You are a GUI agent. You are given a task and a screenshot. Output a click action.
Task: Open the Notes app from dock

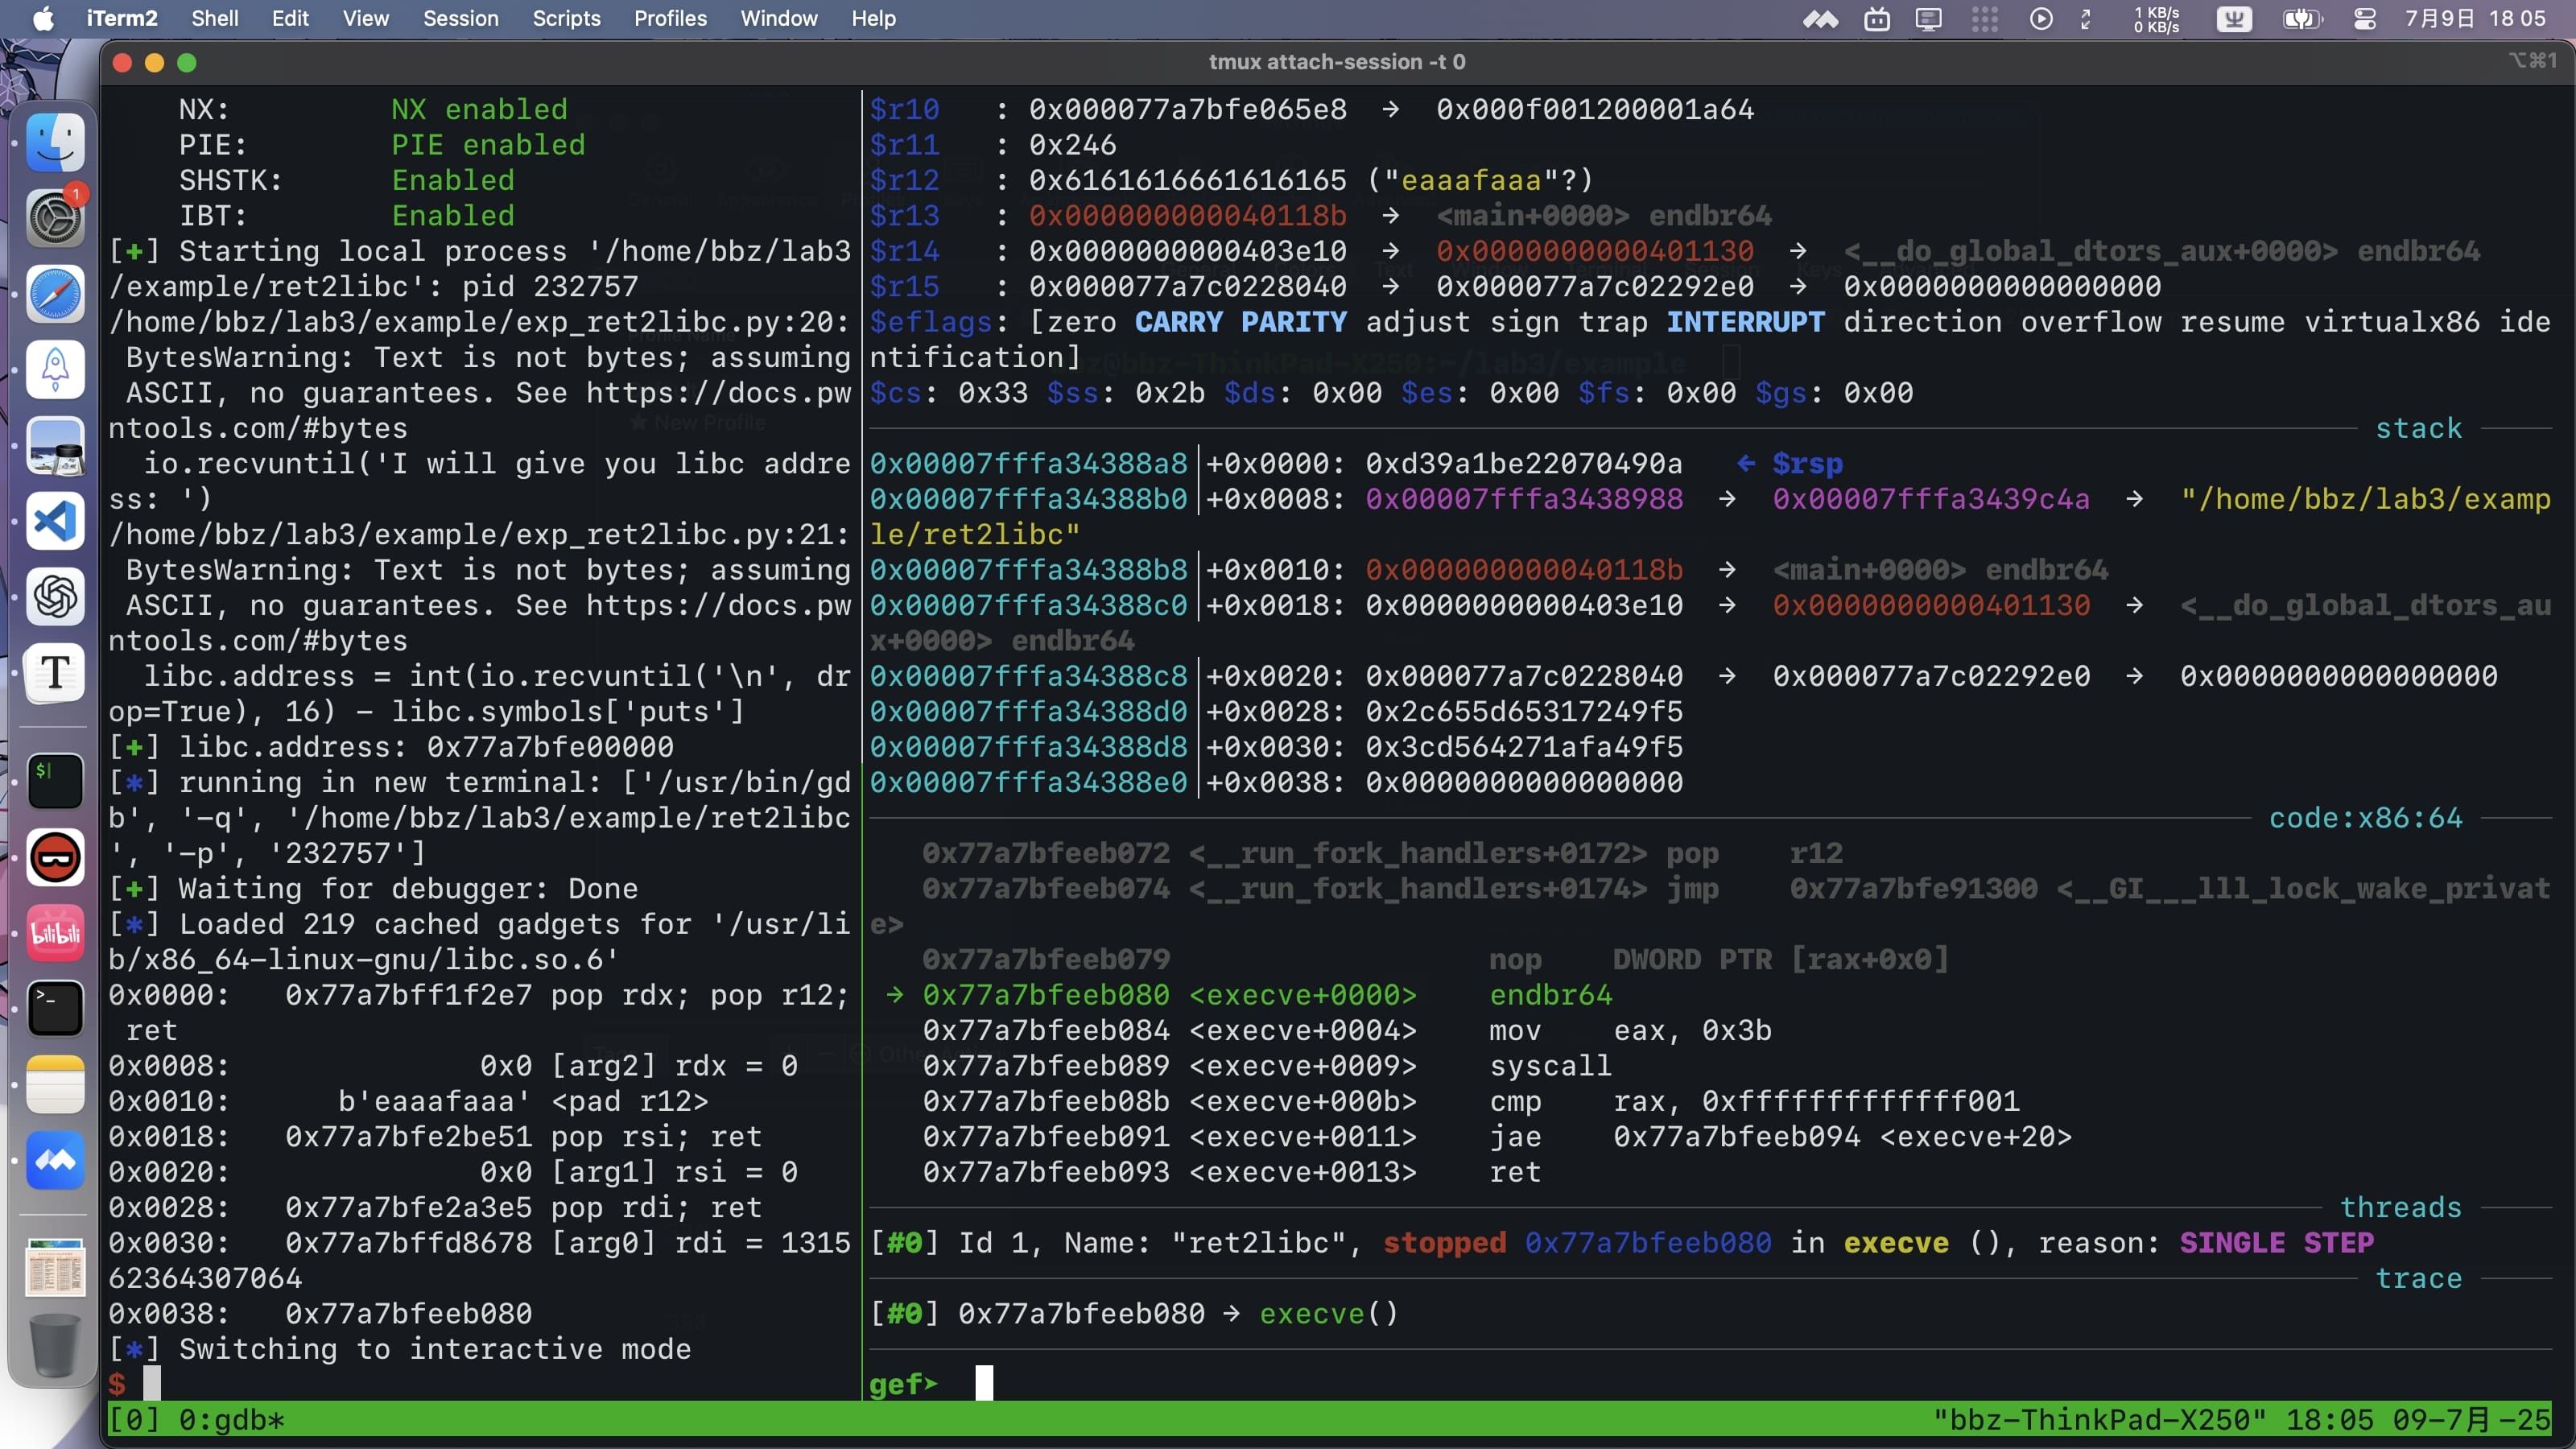coord(55,1085)
